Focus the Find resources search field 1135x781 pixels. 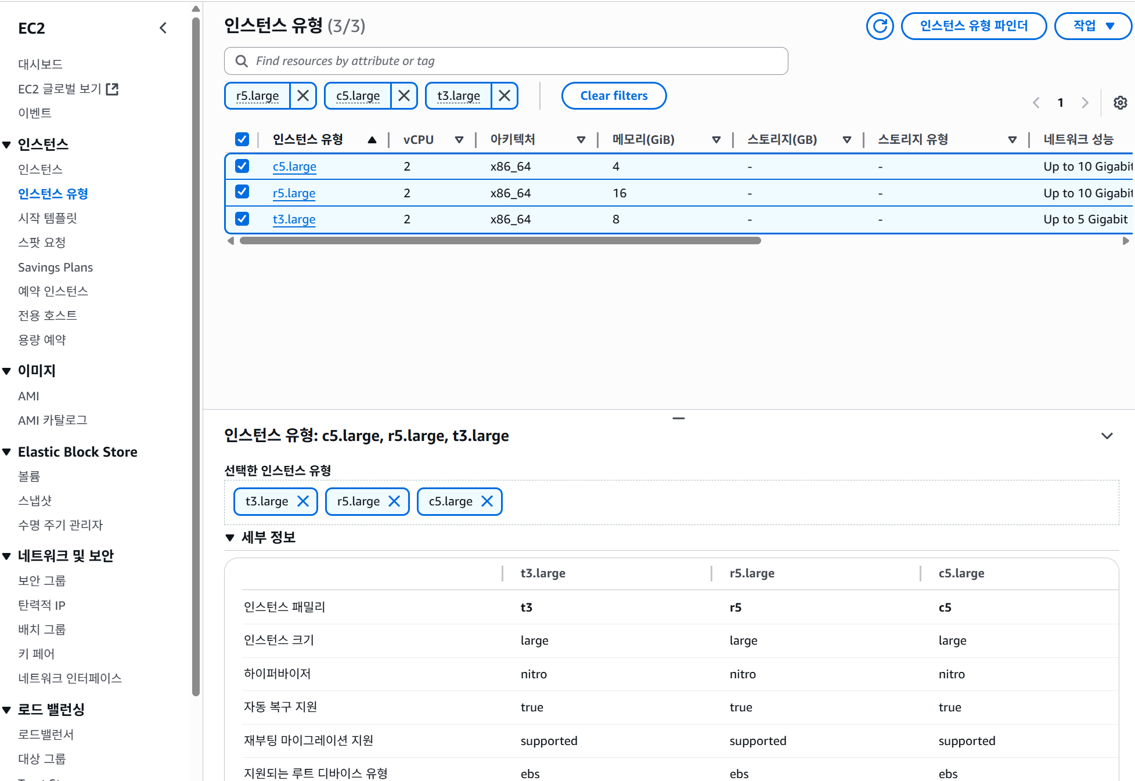tap(505, 61)
